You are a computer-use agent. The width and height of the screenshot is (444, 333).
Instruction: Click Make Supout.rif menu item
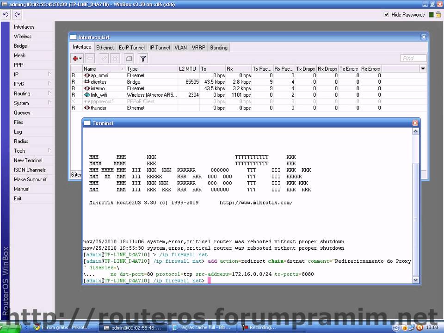(32, 179)
